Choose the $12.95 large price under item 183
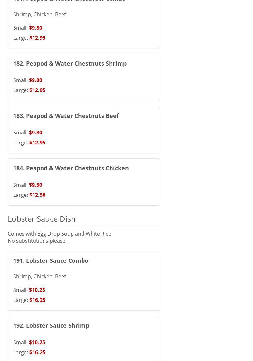This screenshot has width=253, height=361. click(x=37, y=143)
